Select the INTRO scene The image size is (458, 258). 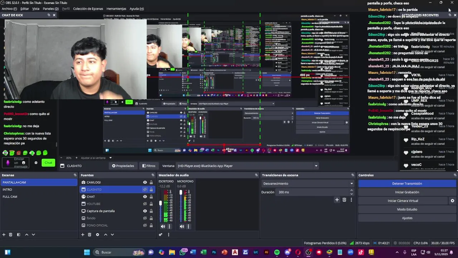pos(39,190)
